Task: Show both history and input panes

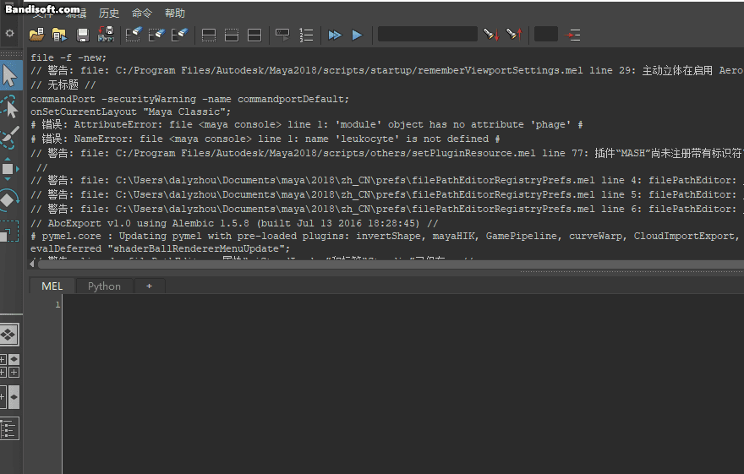Action: pyautogui.click(x=254, y=35)
